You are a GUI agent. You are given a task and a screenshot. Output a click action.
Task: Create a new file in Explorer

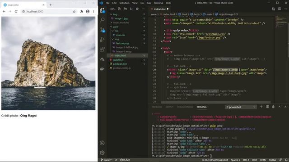click(x=119, y=9)
